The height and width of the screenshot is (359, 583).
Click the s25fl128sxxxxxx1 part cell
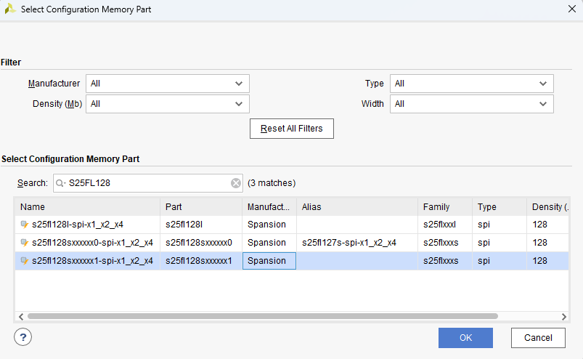pyautogui.click(x=201, y=261)
